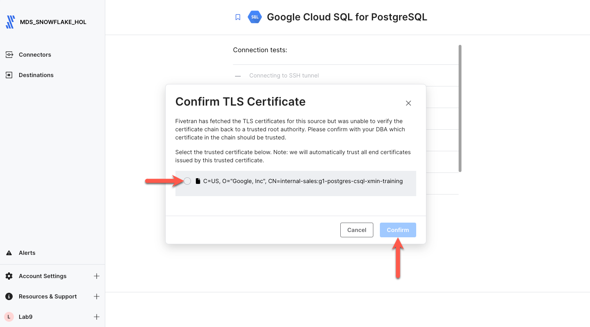Click the Lab9 user avatar
Image resolution: width=590 pixels, height=327 pixels.
pyautogui.click(x=9, y=317)
